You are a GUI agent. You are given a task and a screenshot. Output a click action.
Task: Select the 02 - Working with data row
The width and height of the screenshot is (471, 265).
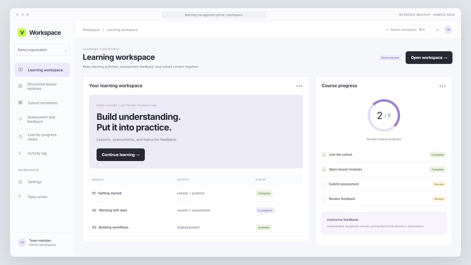196,210
